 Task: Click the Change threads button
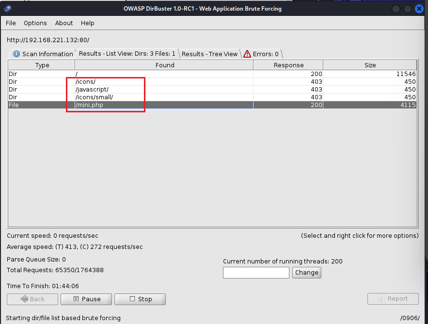pyautogui.click(x=306, y=273)
